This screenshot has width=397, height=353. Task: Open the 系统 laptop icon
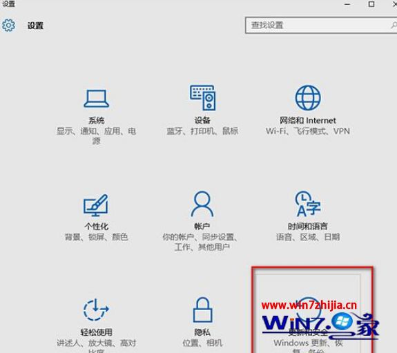[97, 99]
